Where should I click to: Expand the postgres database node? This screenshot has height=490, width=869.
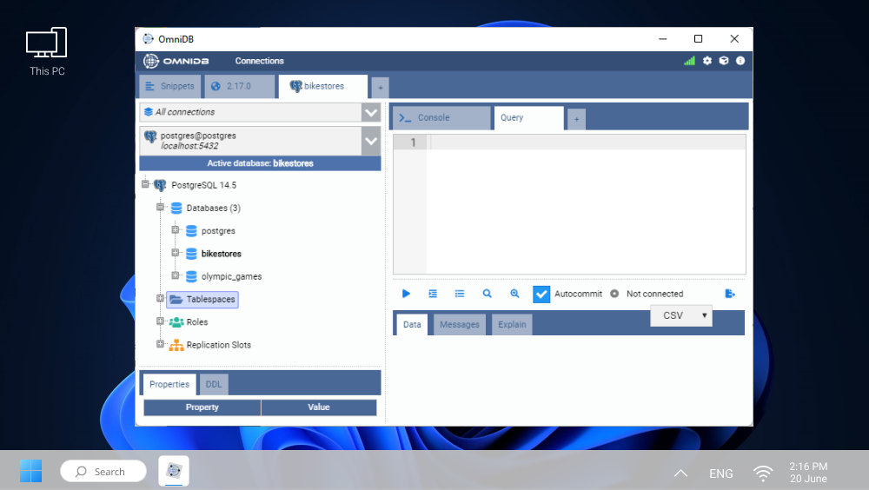point(176,229)
